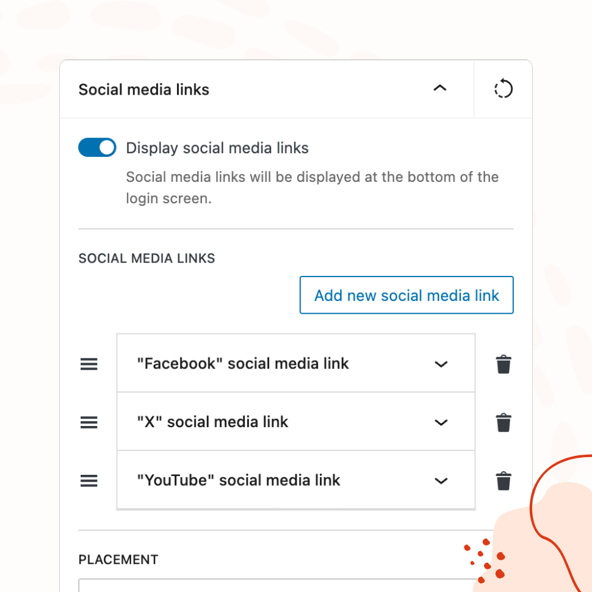Screen dimensions: 592x592
Task: Delete the Facebook social media link
Action: point(504,364)
